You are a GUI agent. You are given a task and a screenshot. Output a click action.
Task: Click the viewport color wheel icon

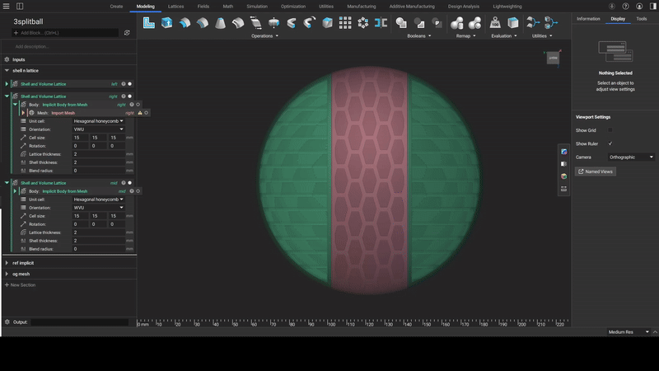(564, 176)
